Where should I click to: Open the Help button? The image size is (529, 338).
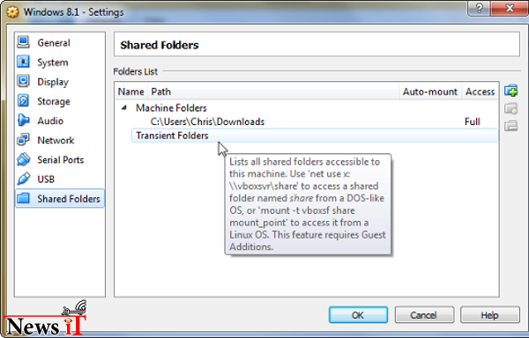[x=490, y=315]
